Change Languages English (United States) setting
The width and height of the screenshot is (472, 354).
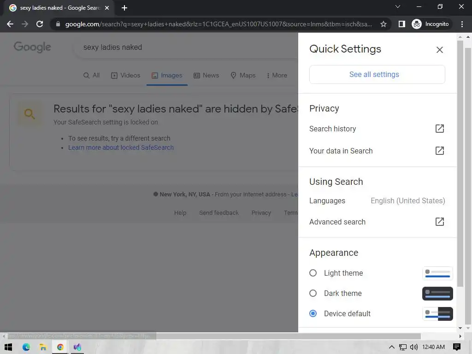(x=377, y=201)
